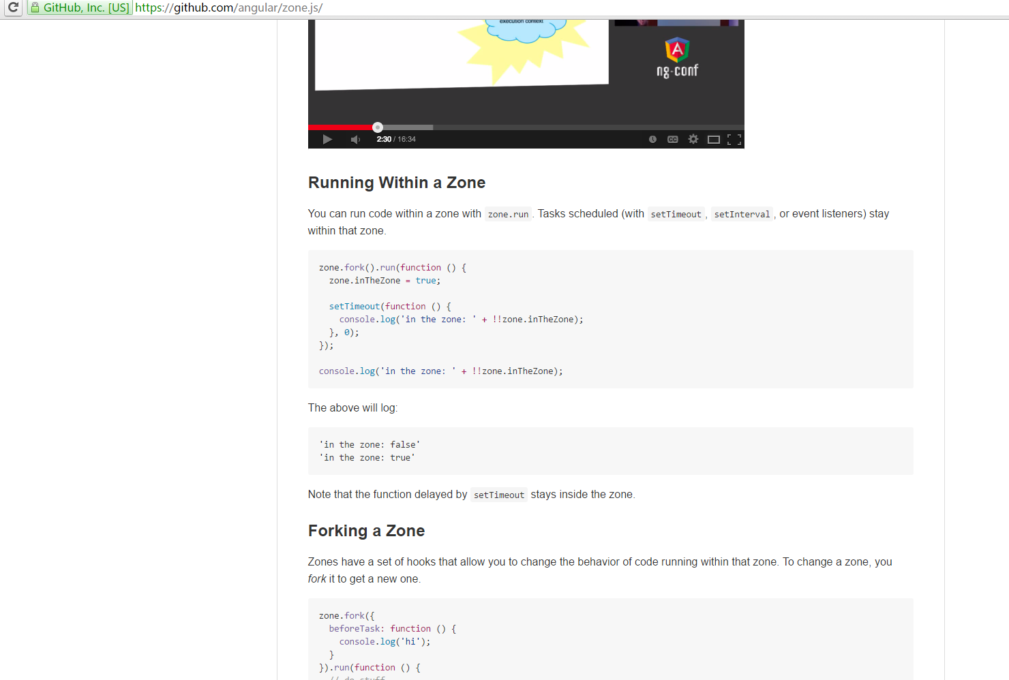The width and height of the screenshot is (1009, 680).
Task: Click the video progress scrubber handle
Action: point(378,127)
